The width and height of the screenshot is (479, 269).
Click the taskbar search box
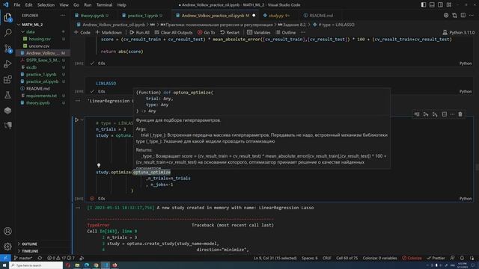(36, 265)
